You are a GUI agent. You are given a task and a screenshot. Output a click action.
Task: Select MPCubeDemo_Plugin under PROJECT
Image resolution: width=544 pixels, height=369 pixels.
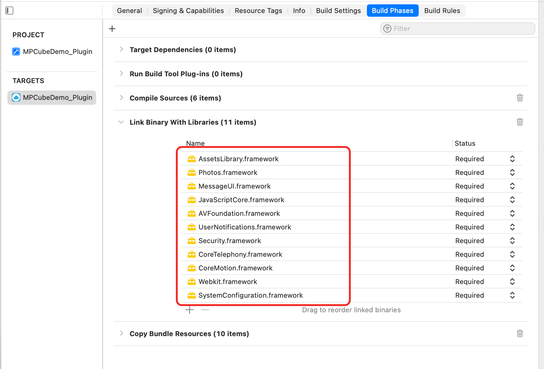[x=52, y=51]
